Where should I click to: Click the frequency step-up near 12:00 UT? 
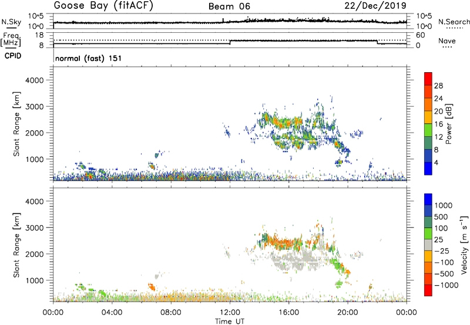[x=230, y=42]
